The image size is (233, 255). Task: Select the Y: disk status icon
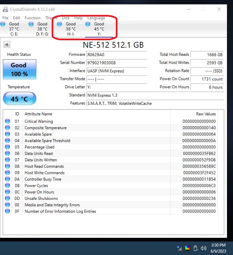click(88, 24)
